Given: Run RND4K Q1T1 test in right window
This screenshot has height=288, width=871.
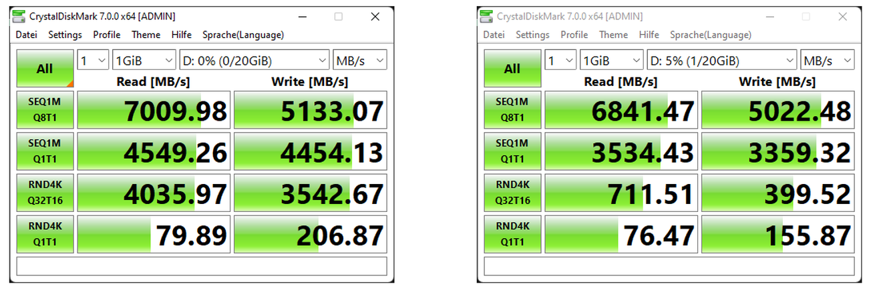Looking at the screenshot, I should tap(512, 234).
